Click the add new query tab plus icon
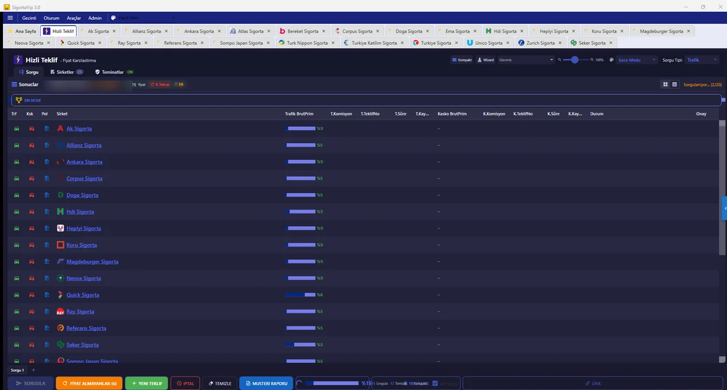The image size is (727, 390). tap(34, 370)
